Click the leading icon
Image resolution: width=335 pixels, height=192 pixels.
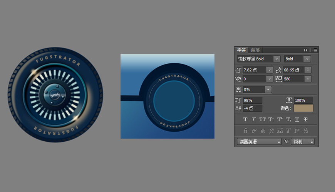pyautogui.click(x=279, y=70)
